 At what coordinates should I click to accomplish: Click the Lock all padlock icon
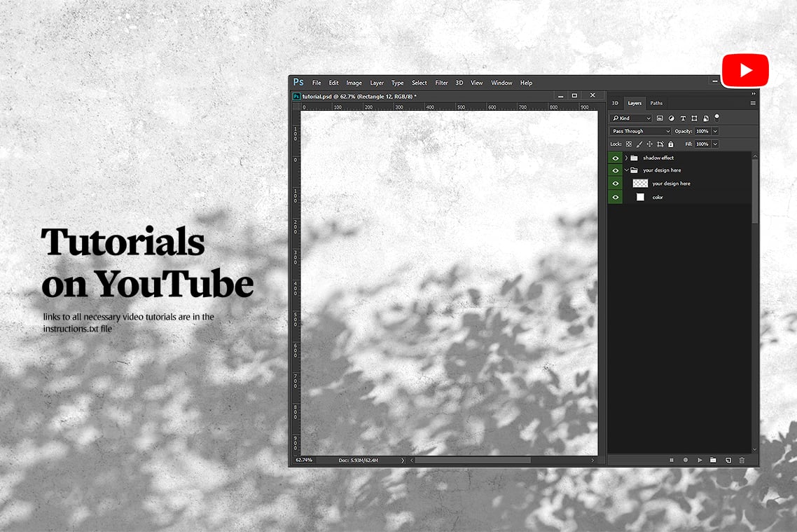point(670,144)
